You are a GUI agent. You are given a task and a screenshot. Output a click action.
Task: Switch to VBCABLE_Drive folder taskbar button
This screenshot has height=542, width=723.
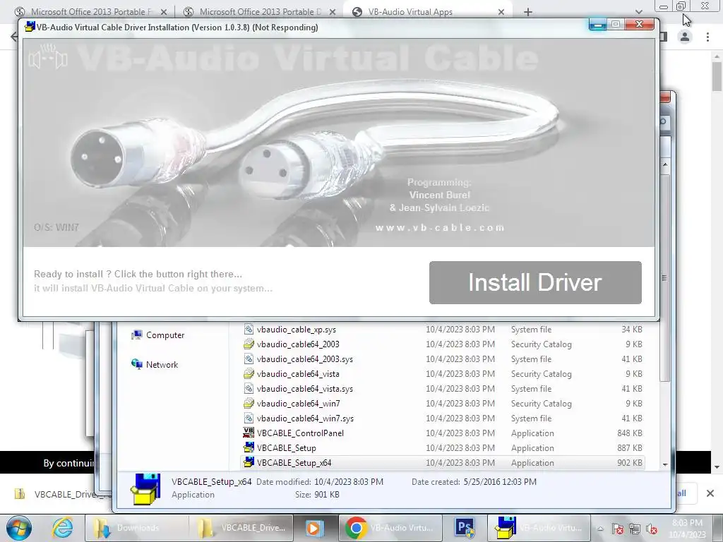tap(241, 528)
